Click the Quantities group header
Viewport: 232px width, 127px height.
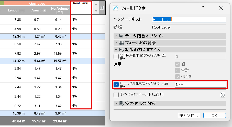tap(37, 3)
